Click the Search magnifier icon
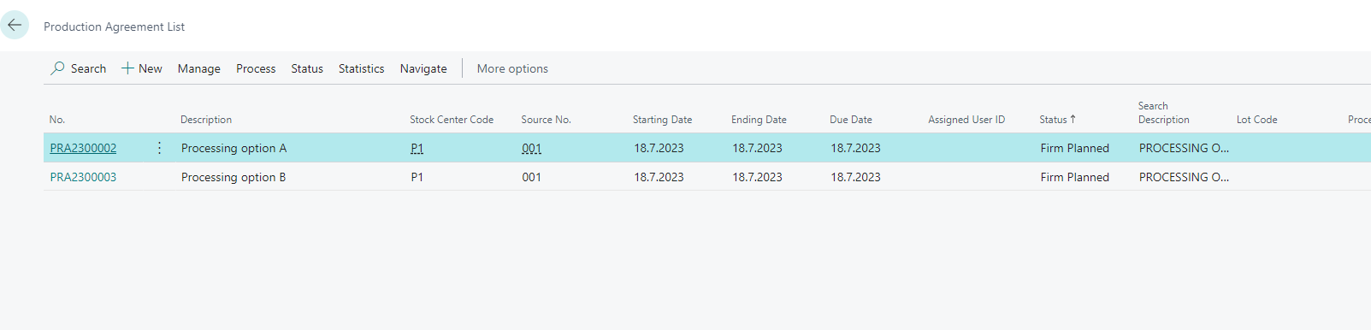Screen dimensions: 1371x330 tap(57, 68)
